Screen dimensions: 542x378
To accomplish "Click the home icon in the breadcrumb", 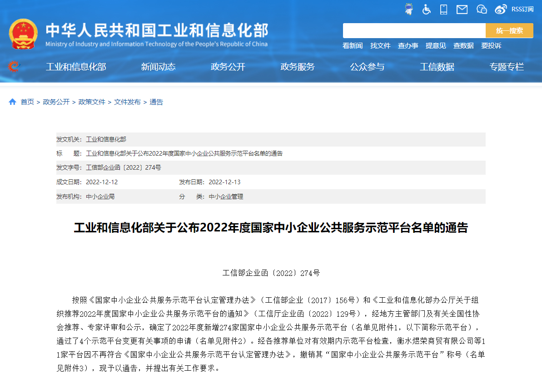I will coord(12,102).
